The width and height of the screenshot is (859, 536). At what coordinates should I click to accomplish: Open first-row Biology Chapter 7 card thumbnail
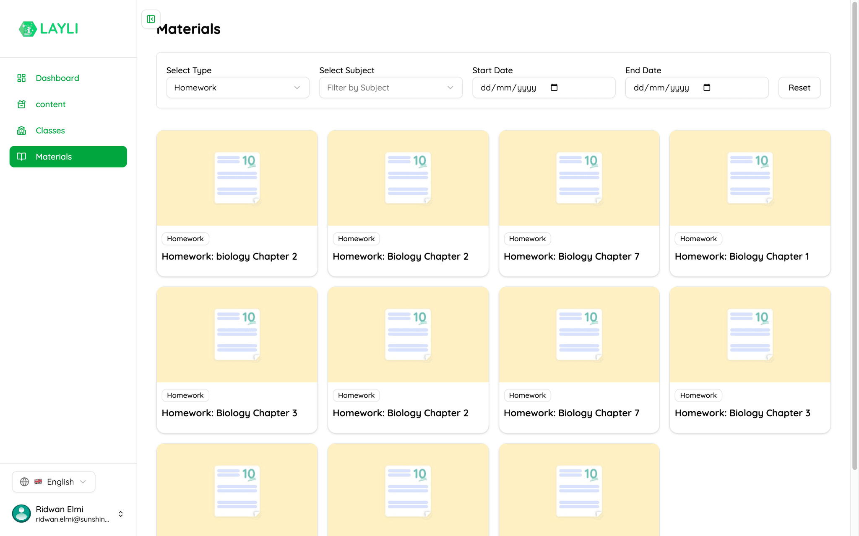pos(579,178)
